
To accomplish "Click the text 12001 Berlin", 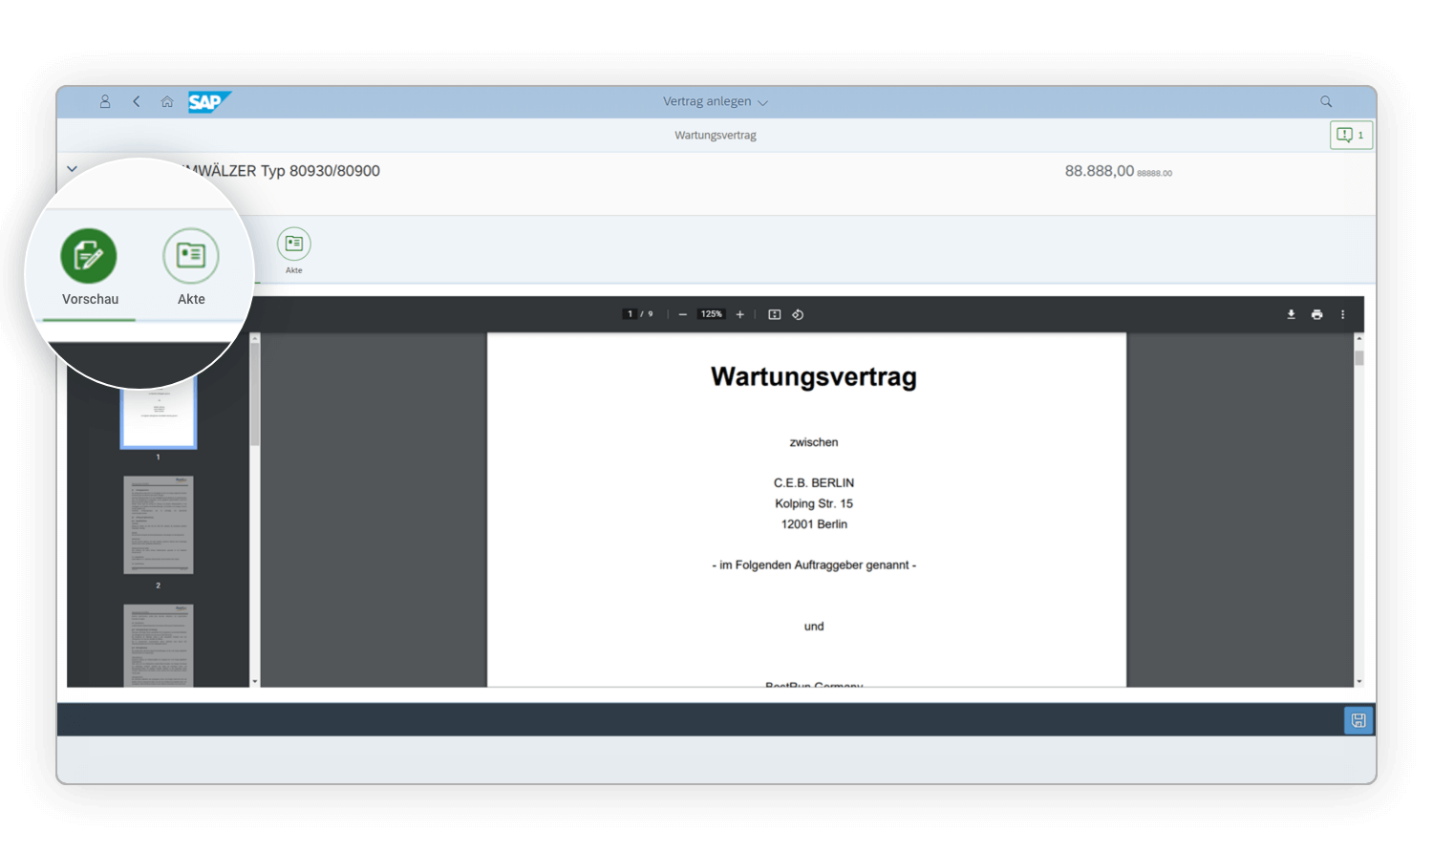I will click(x=814, y=524).
